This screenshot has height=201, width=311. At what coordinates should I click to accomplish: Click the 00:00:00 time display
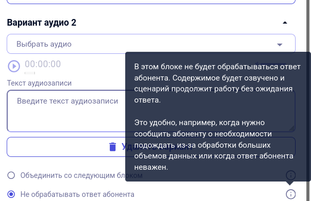coord(43,64)
